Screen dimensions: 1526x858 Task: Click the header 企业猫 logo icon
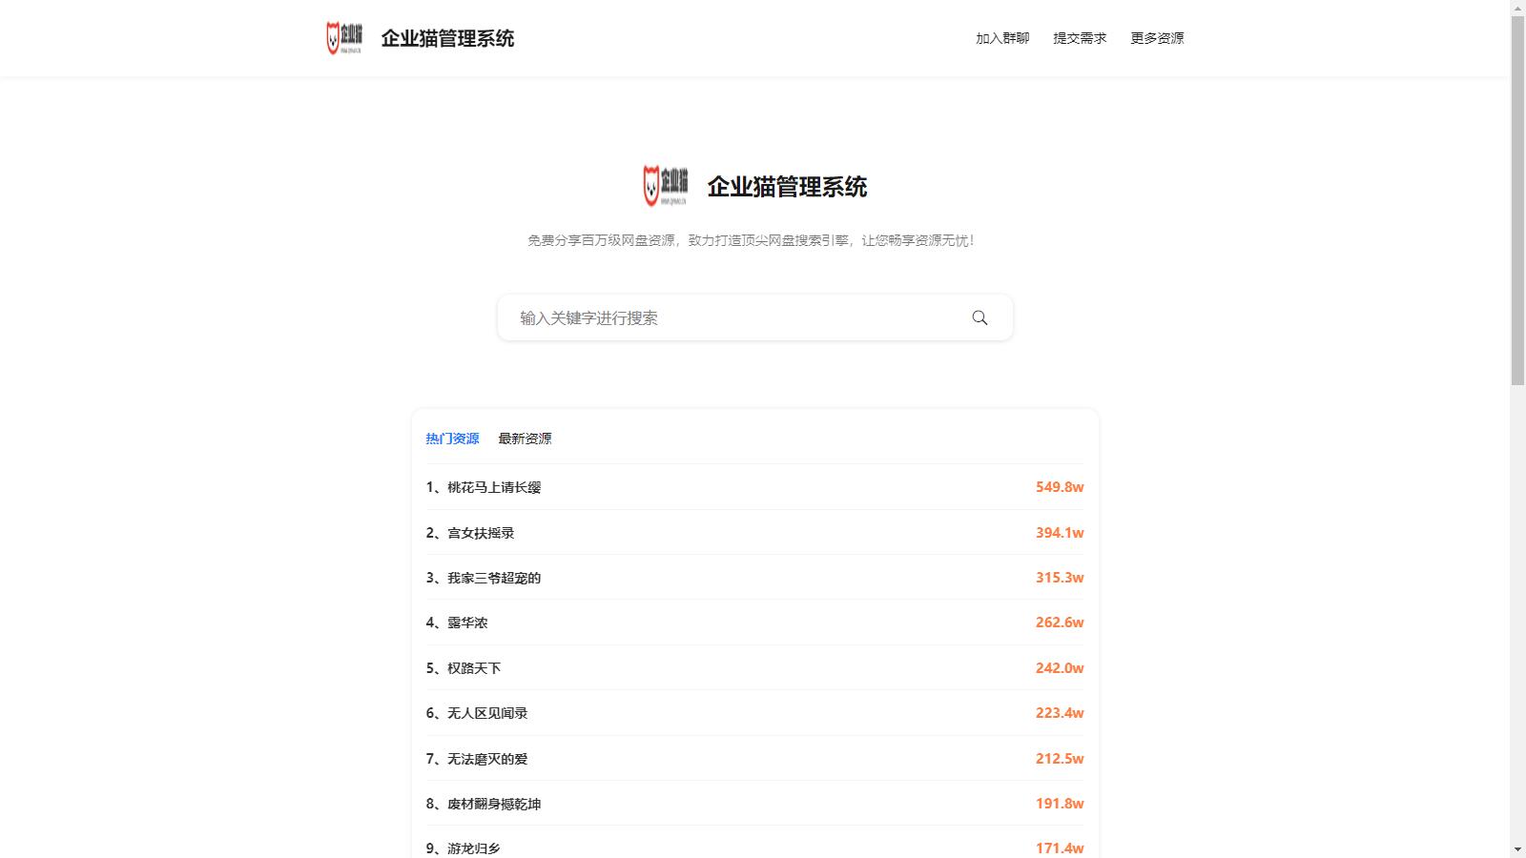click(x=344, y=38)
